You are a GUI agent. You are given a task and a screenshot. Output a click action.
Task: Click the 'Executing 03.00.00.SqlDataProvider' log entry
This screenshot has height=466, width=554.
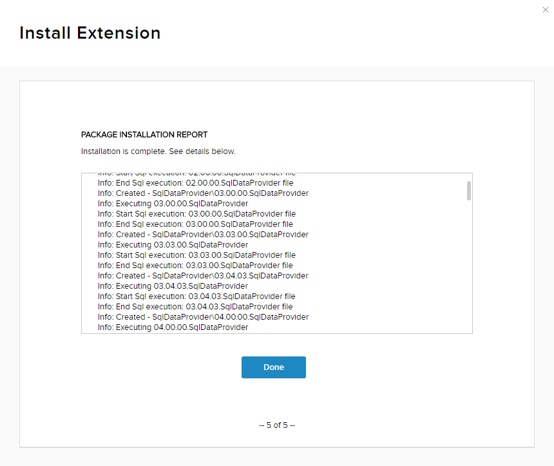click(173, 204)
